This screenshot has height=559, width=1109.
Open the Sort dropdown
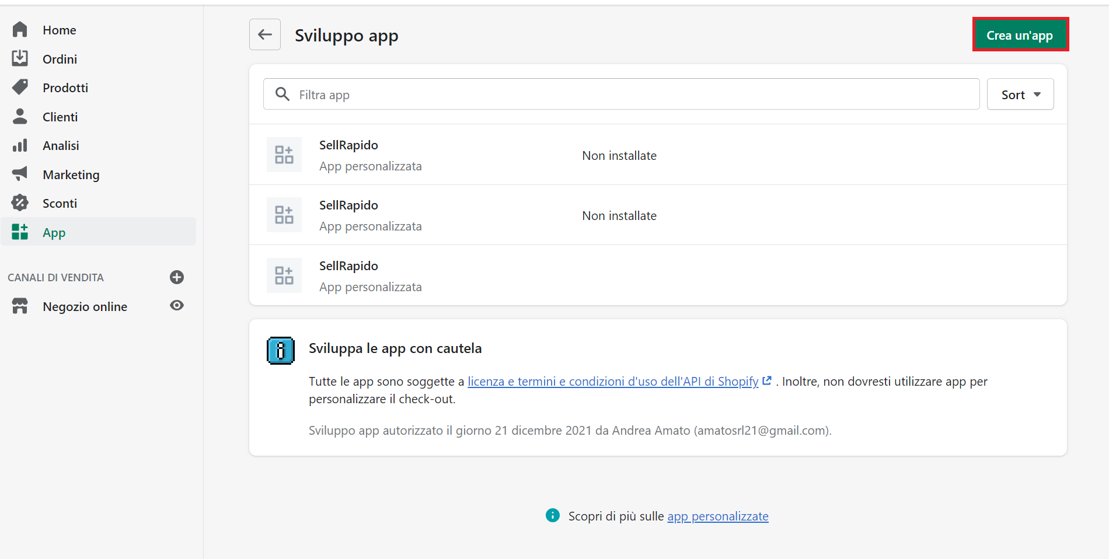pyautogui.click(x=1020, y=94)
